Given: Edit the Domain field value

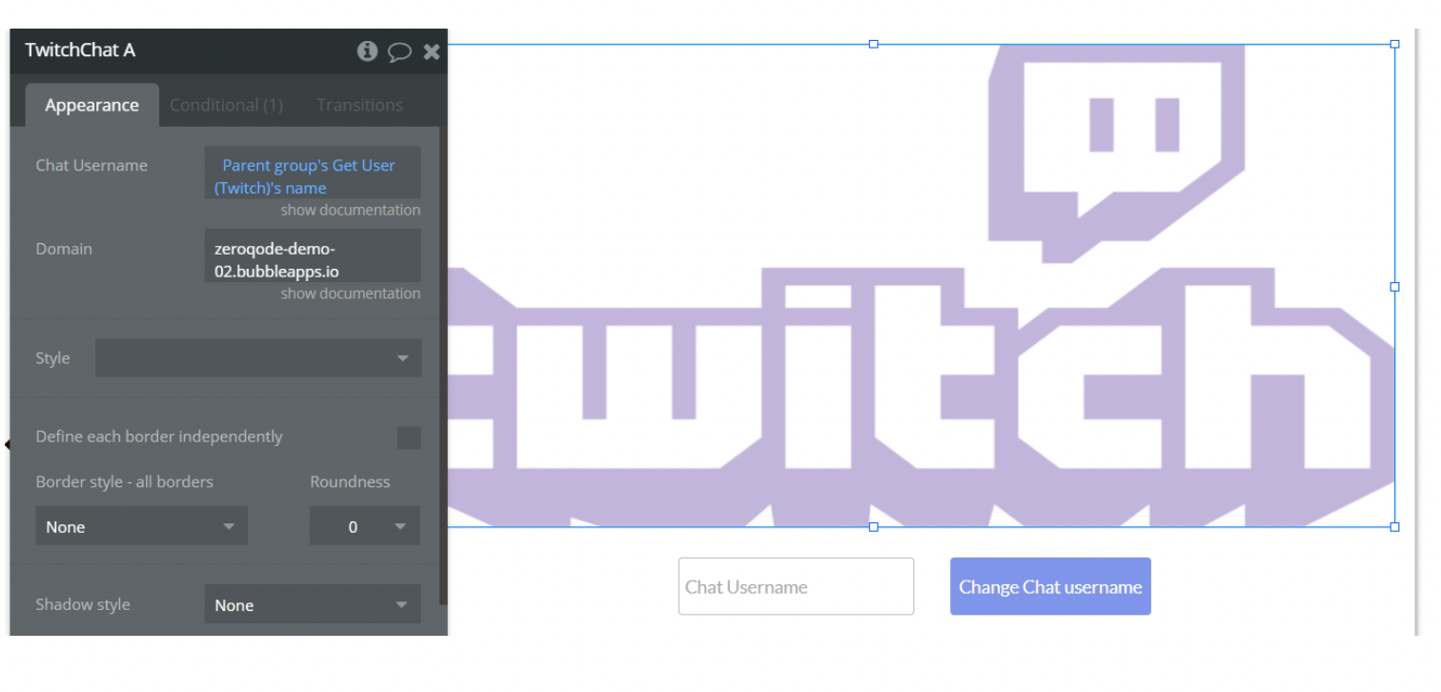Looking at the screenshot, I should coord(313,255).
